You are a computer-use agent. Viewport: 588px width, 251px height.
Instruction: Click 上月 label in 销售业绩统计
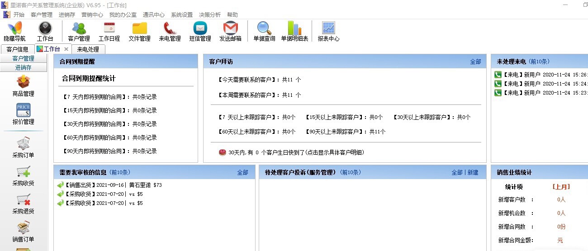tap(561, 186)
